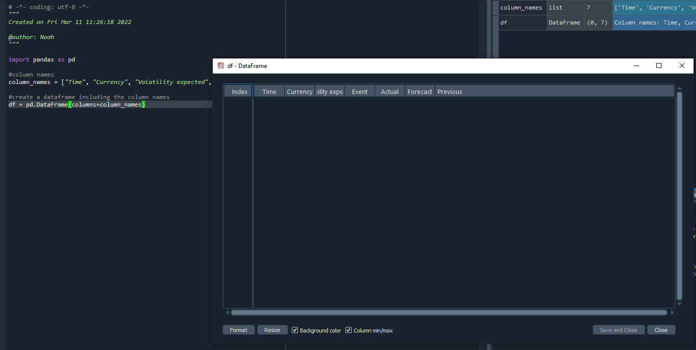Select the Forecast column header
This screenshot has height=350, width=696.
pos(420,91)
